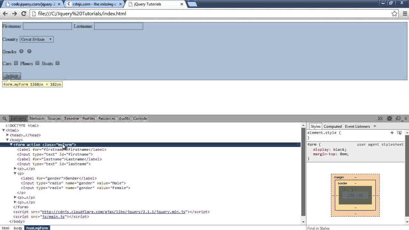Go back with the browser back arrow
The height and width of the screenshot is (230, 409).
[5, 13]
